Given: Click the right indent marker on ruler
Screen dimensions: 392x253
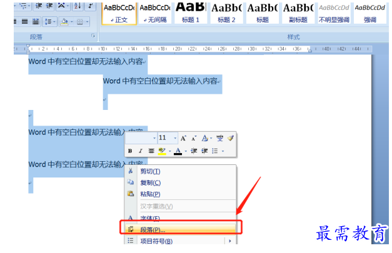Looking at the screenshot, I should tap(310, 50).
